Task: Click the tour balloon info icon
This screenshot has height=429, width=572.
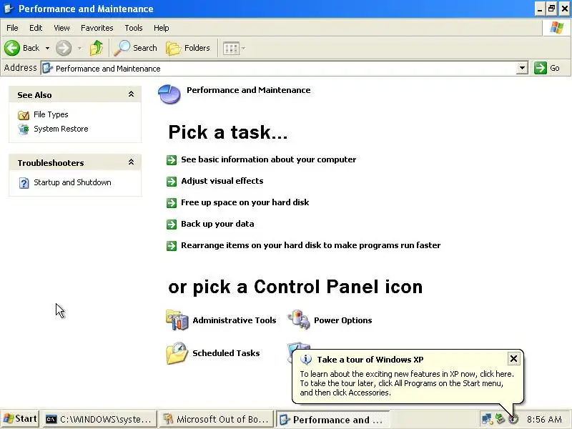Action: (306, 360)
